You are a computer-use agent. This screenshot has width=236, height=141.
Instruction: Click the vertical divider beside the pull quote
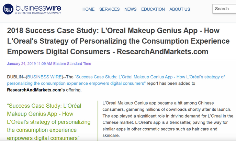pyautogui.click(x=98, y=120)
